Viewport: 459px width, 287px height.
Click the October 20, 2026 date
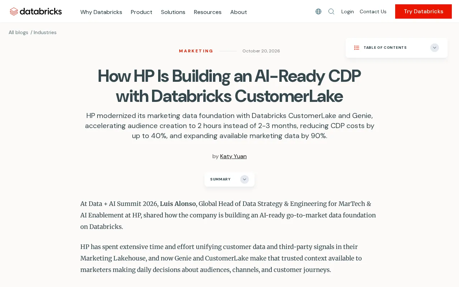click(261, 51)
